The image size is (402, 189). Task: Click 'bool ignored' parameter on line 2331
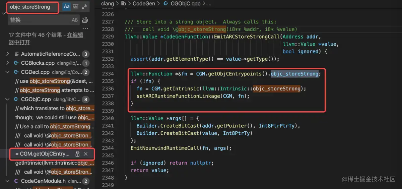pyautogui.click(x=300, y=51)
